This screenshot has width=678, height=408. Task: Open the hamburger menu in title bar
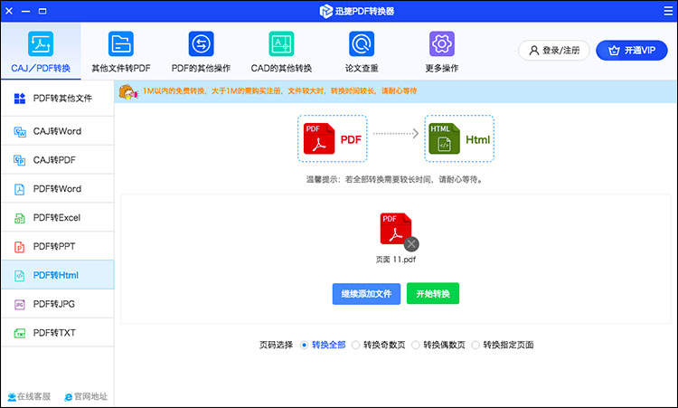[668, 11]
